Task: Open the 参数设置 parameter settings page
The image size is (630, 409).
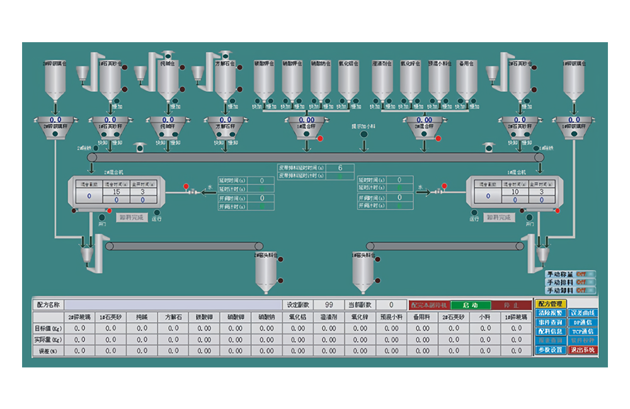Action: pyautogui.click(x=550, y=350)
